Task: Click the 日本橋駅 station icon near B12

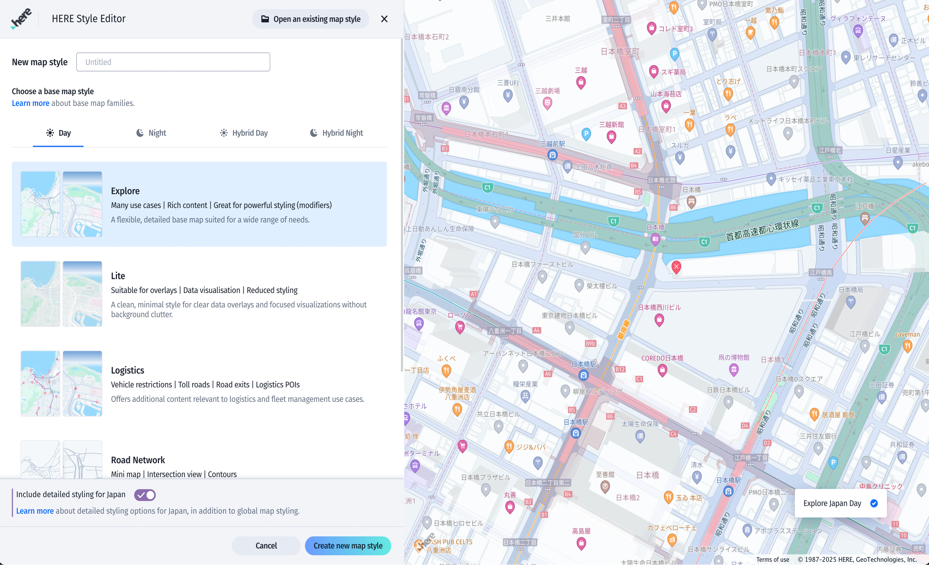Action: click(x=583, y=375)
